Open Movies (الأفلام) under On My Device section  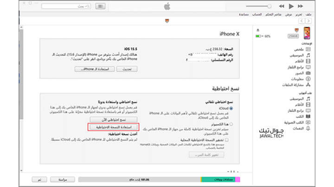[302, 105]
